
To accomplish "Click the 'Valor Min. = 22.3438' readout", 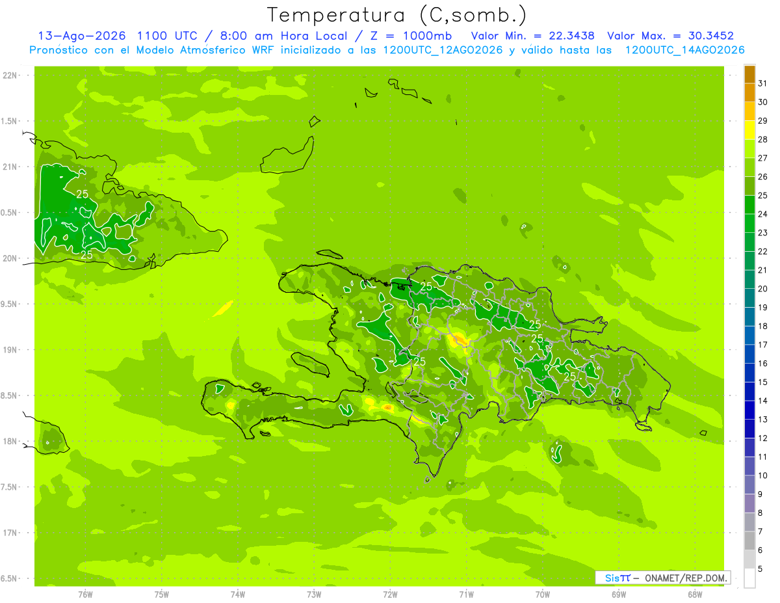I will tap(533, 36).
